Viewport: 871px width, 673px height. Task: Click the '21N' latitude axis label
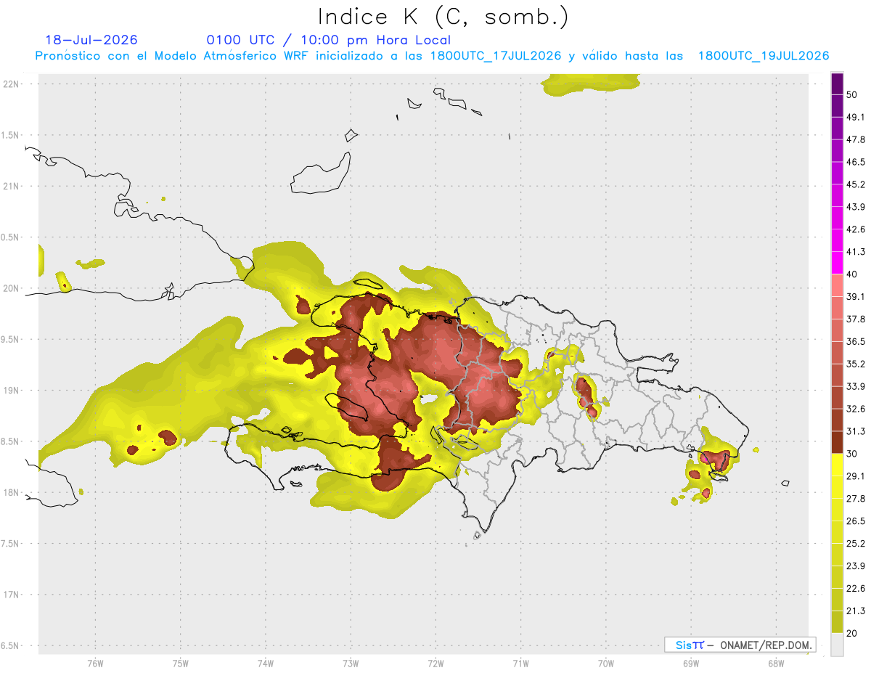[11, 186]
